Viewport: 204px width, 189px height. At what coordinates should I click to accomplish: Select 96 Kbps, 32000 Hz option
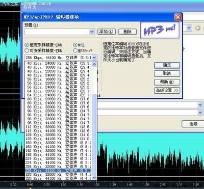coord(58,119)
